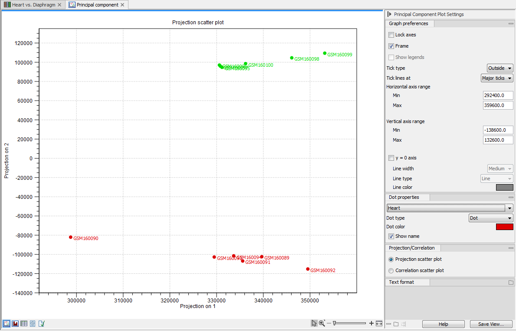Enable the Lock axes checkbox
The image size is (516, 331).
coord(391,35)
